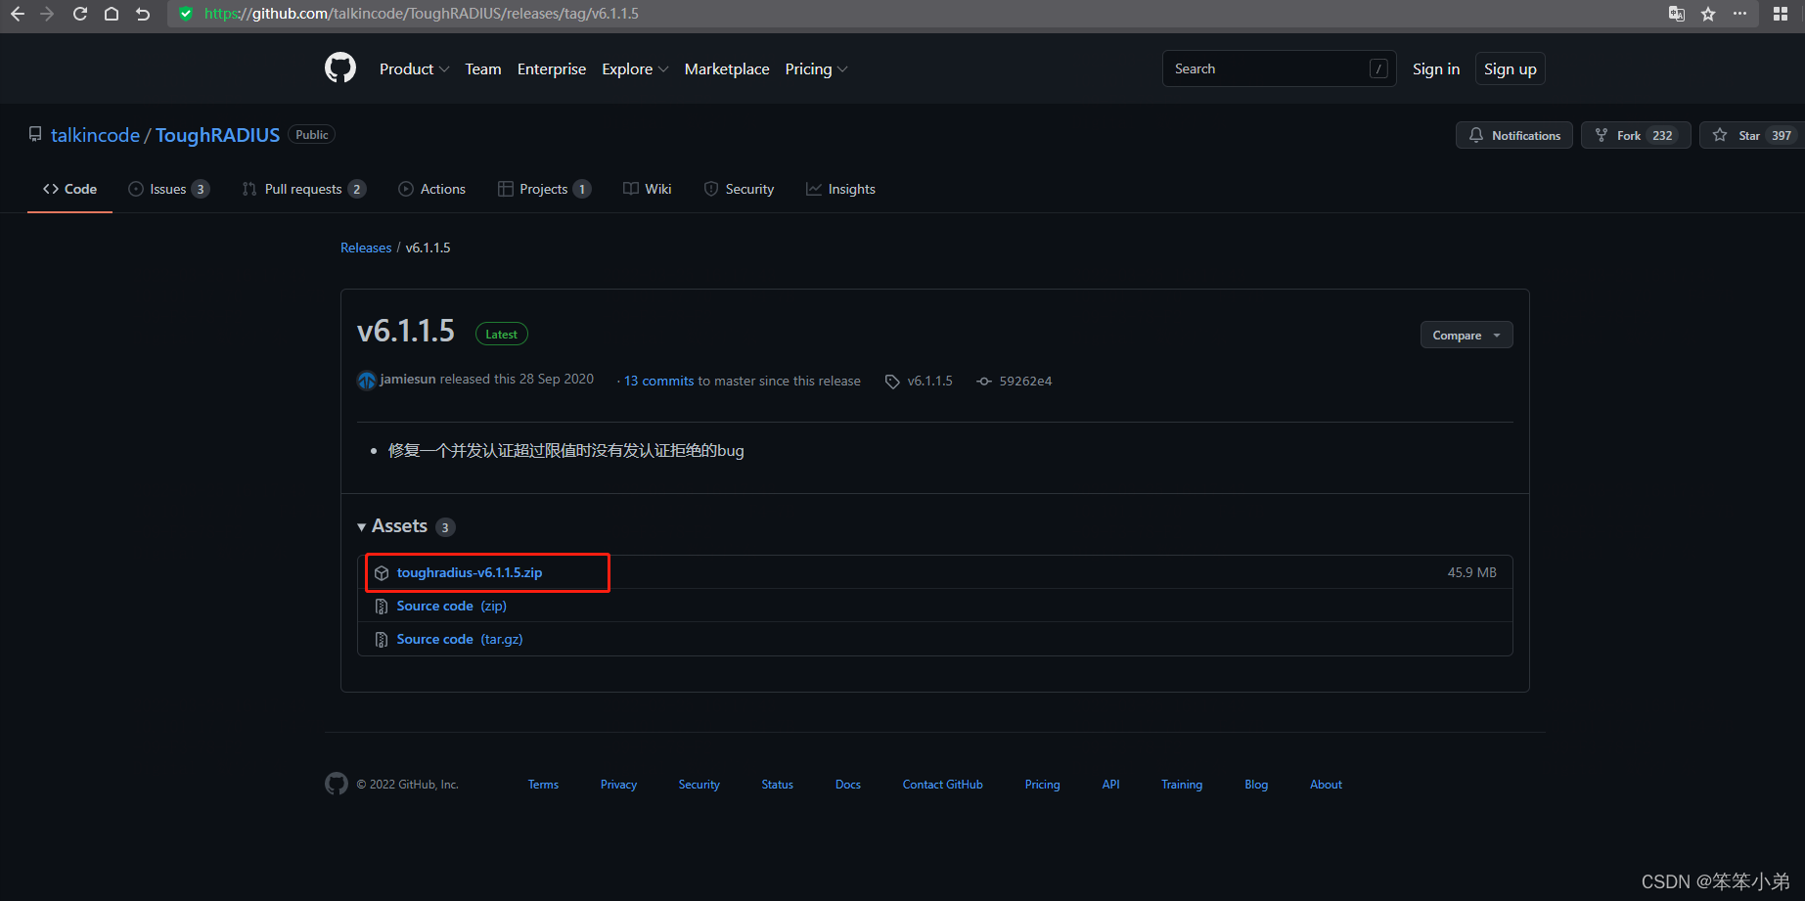Open the Insights tab
1805x901 pixels.
click(840, 189)
